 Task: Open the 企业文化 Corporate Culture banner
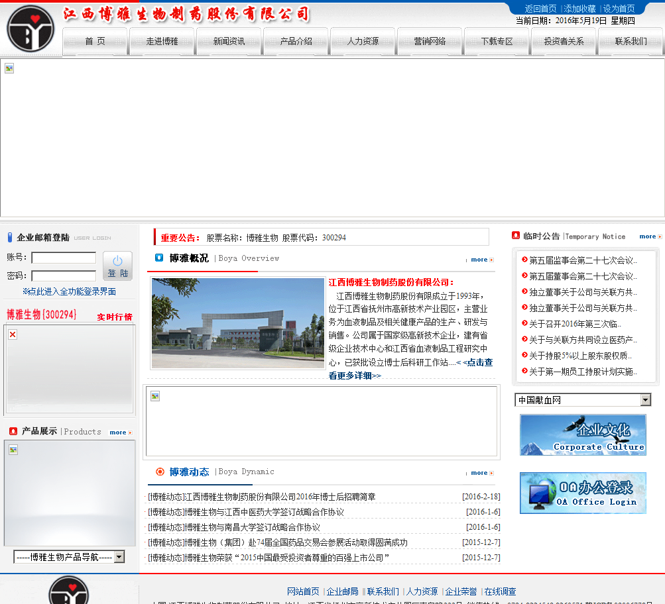[x=583, y=435]
